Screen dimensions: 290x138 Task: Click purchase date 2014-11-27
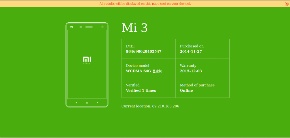click(191, 51)
